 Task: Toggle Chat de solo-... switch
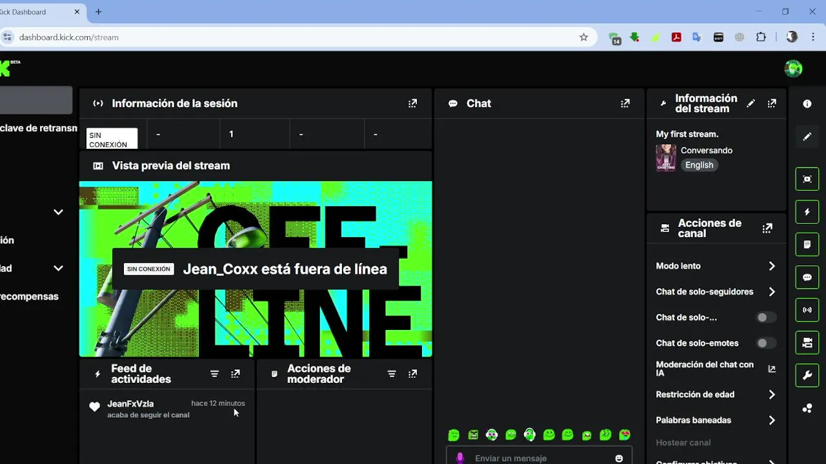[x=766, y=317]
